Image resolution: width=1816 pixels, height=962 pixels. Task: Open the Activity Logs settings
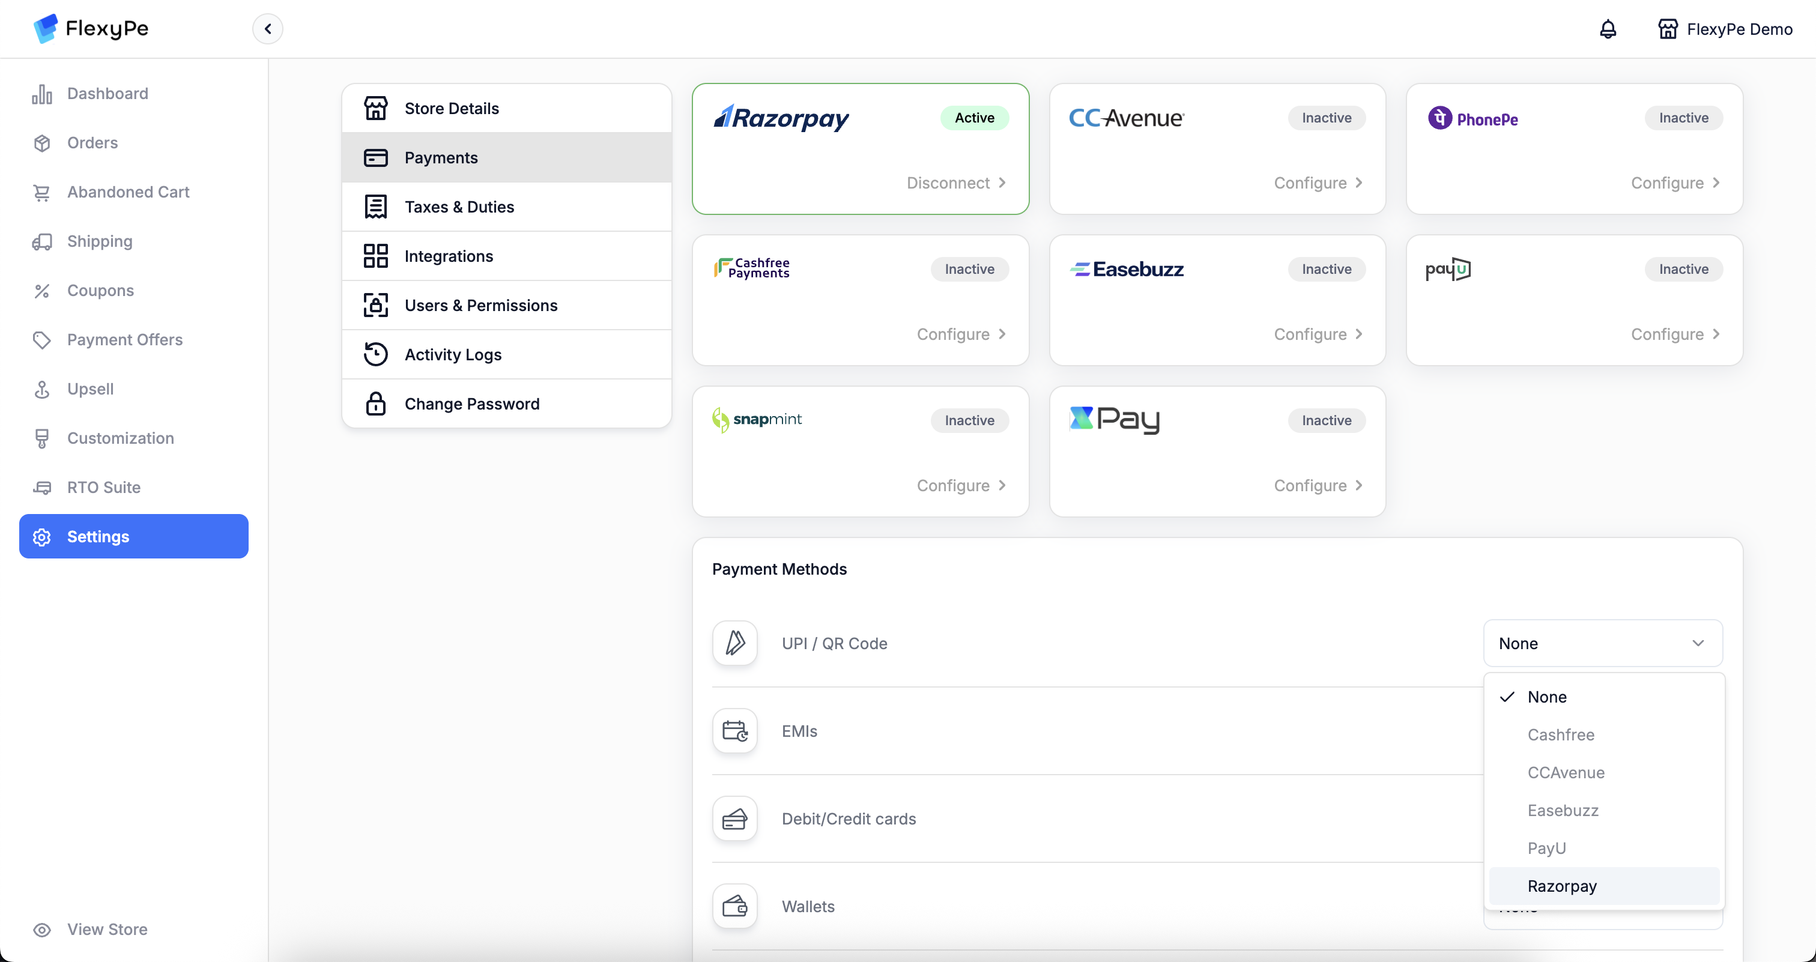click(x=453, y=354)
